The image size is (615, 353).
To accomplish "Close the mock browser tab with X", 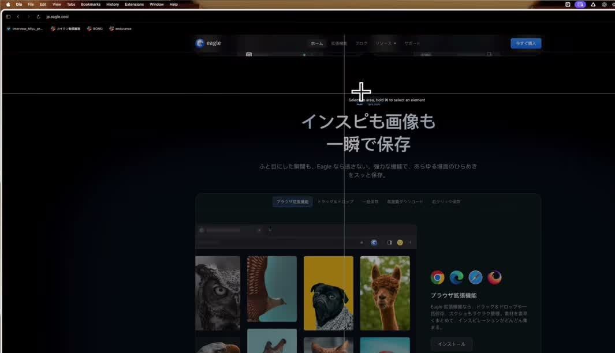I will [259, 230].
